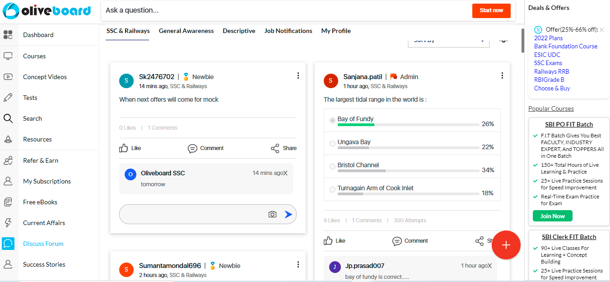The width and height of the screenshot is (610, 282).
Task: Open the Popular Courses link
Action: point(551,108)
